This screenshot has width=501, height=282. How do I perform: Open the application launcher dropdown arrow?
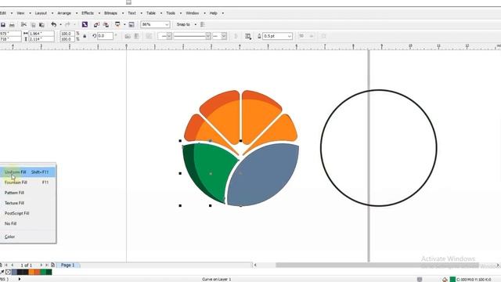click(x=124, y=24)
